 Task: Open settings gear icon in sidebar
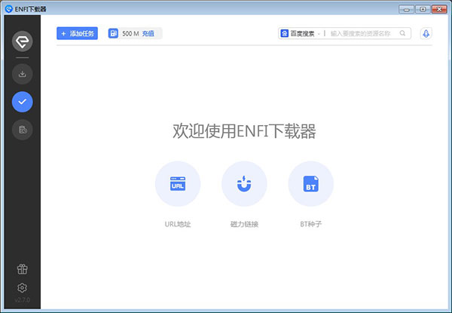coord(22,287)
